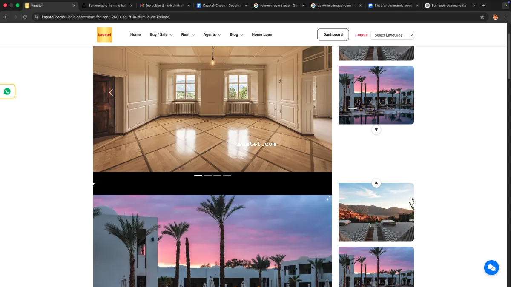
Task: Go to the Home Loan page
Action: pyautogui.click(x=262, y=35)
